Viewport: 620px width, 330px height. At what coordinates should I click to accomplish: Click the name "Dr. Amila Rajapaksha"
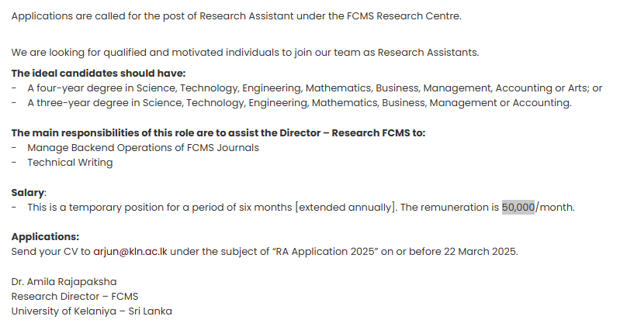pyautogui.click(x=64, y=281)
